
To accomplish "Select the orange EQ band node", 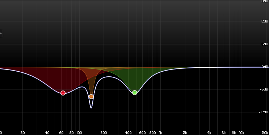I will tap(91, 97).
